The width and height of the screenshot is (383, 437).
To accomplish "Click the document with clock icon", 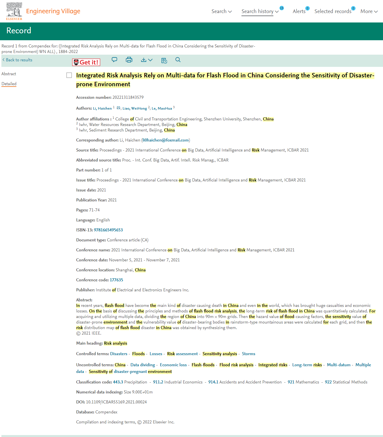I will click(x=164, y=60).
